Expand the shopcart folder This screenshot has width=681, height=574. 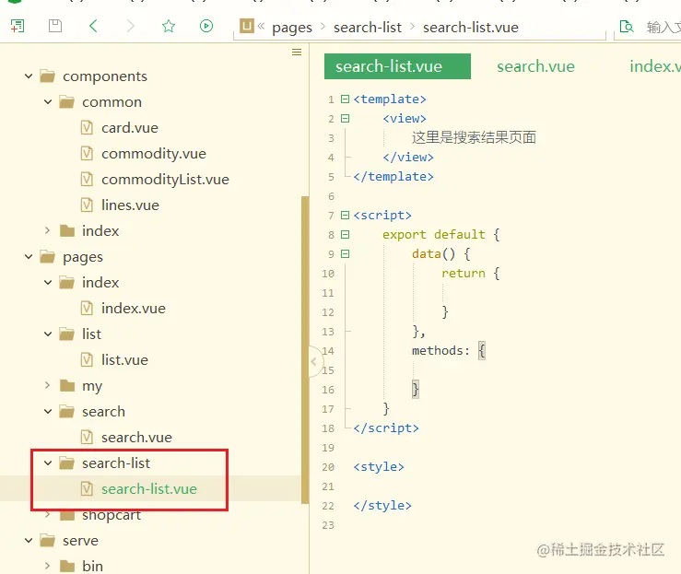pyautogui.click(x=48, y=515)
